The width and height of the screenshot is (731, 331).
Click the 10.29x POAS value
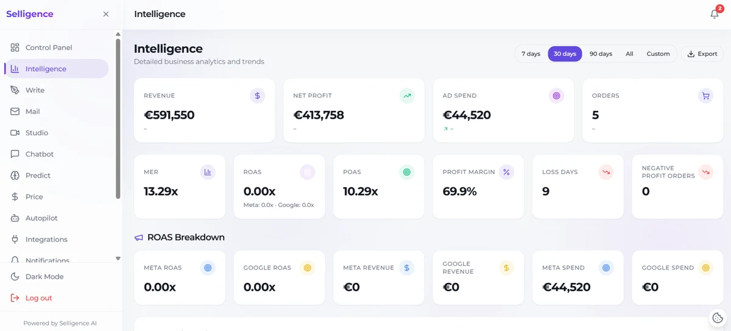[x=361, y=192]
